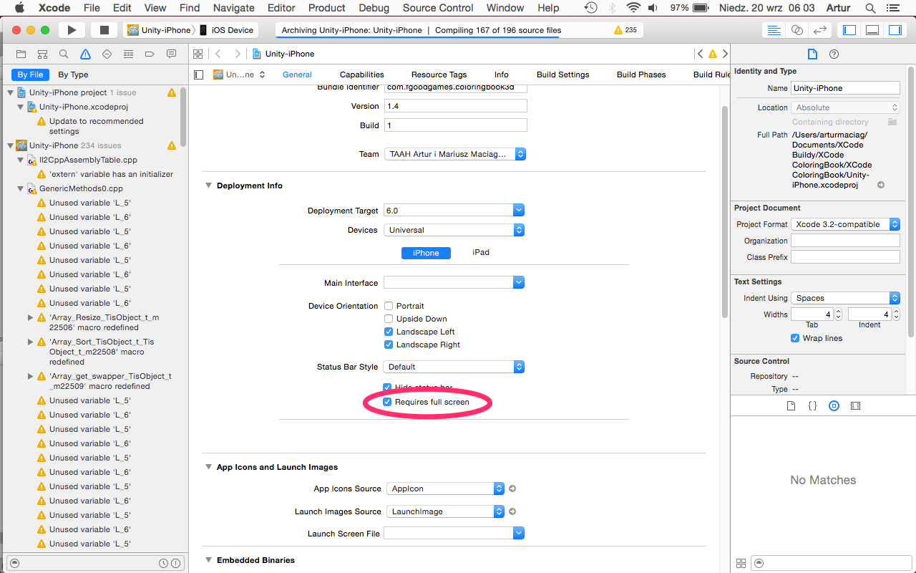916x573 pixels.
Task: Switch issue grouping to By Type
Action: tap(73, 74)
